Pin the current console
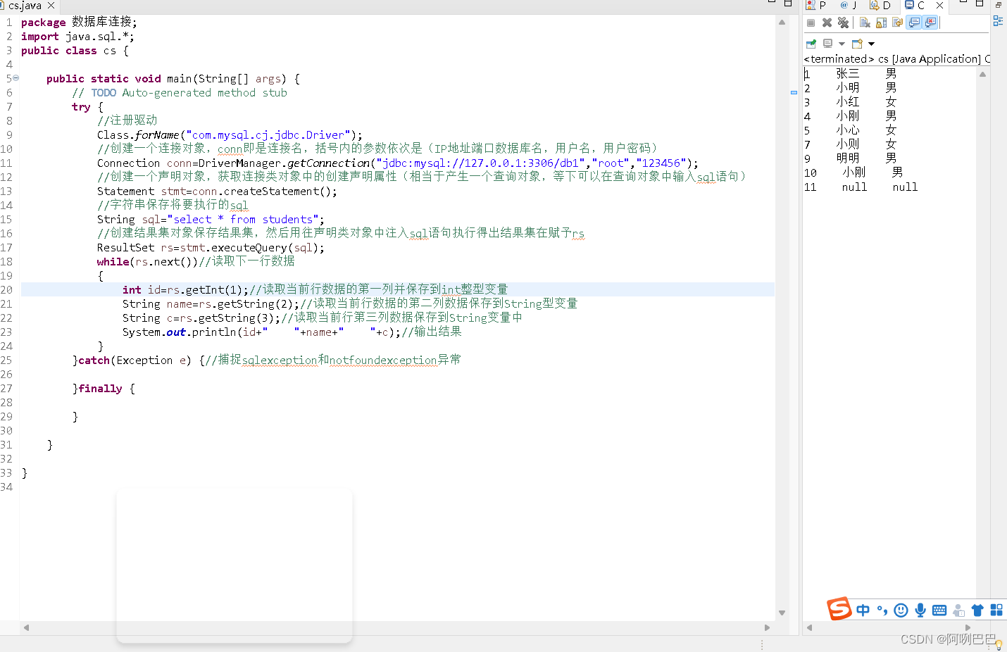The width and height of the screenshot is (1007, 652). coord(811,44)
